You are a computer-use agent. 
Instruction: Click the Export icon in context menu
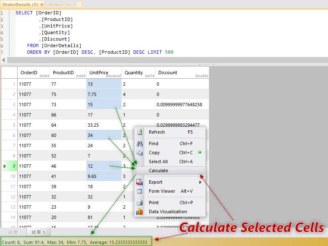click(139, 182)
